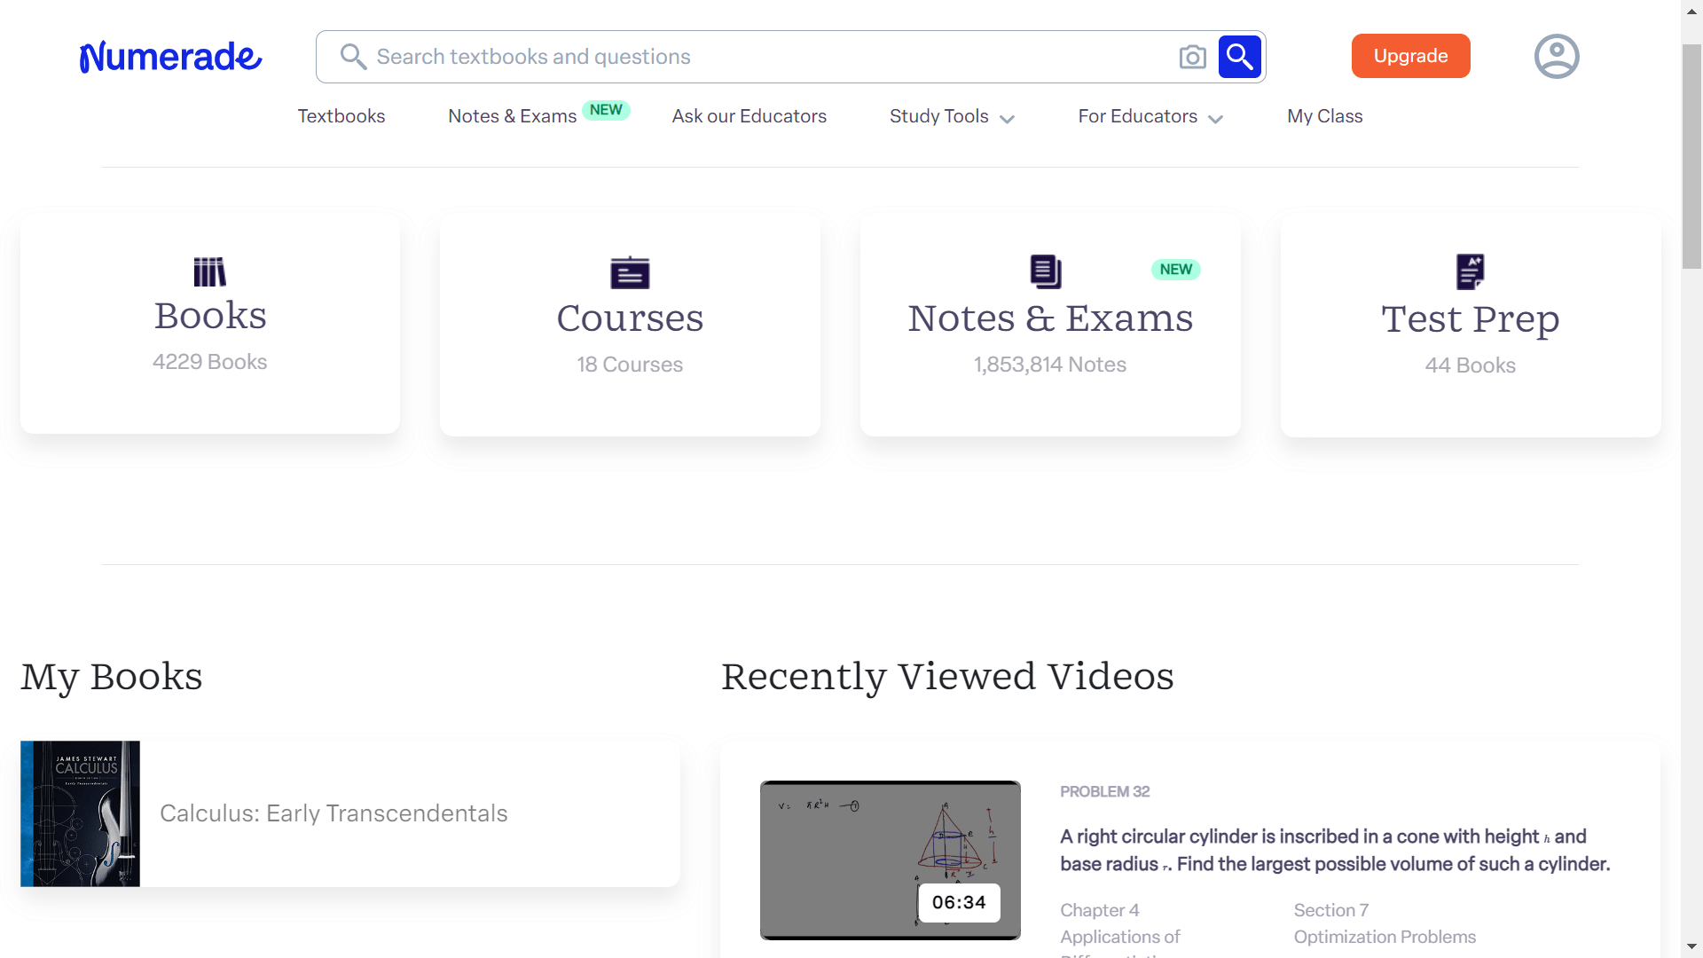The height and width of the screenshot is (958, 1703).
Task: Open My Class page
Action: (1324, 116)
